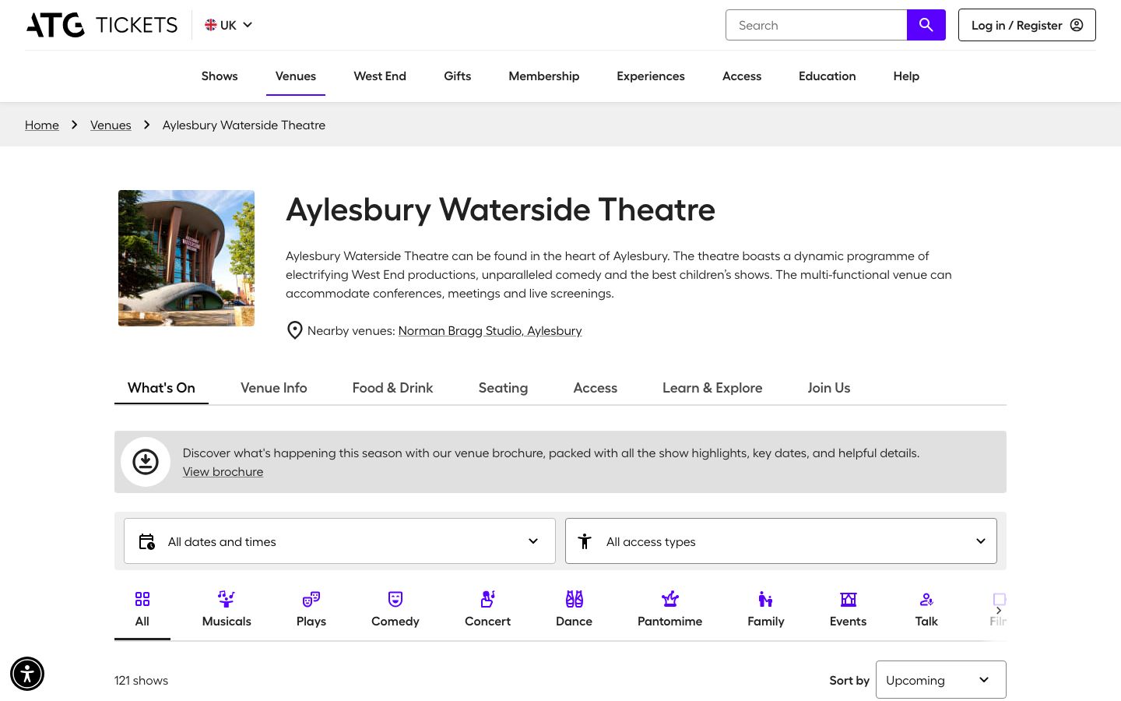The width and height of the screenshot is (1121, 701).
Task: Open the Venues menu item
Action: click(296, 76)
